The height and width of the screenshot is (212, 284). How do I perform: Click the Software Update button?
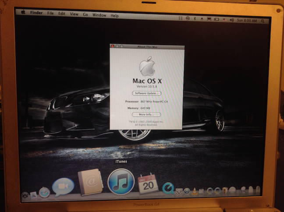[146, 93]
